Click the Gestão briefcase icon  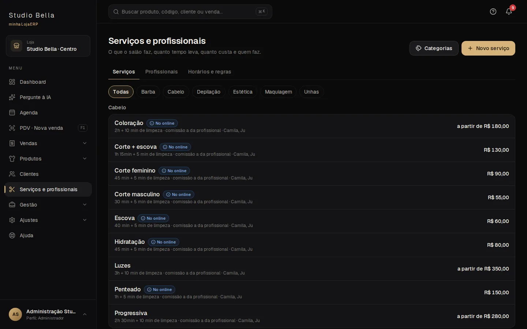click(x=12, y=205)
